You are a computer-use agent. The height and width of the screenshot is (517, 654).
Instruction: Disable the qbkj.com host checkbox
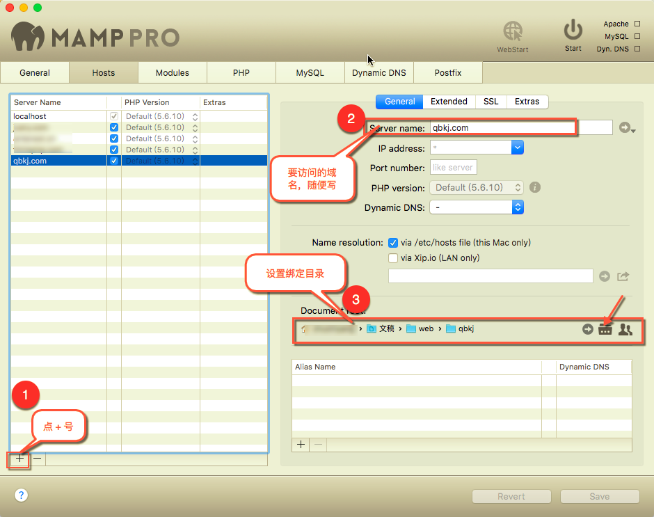point(114,161)
